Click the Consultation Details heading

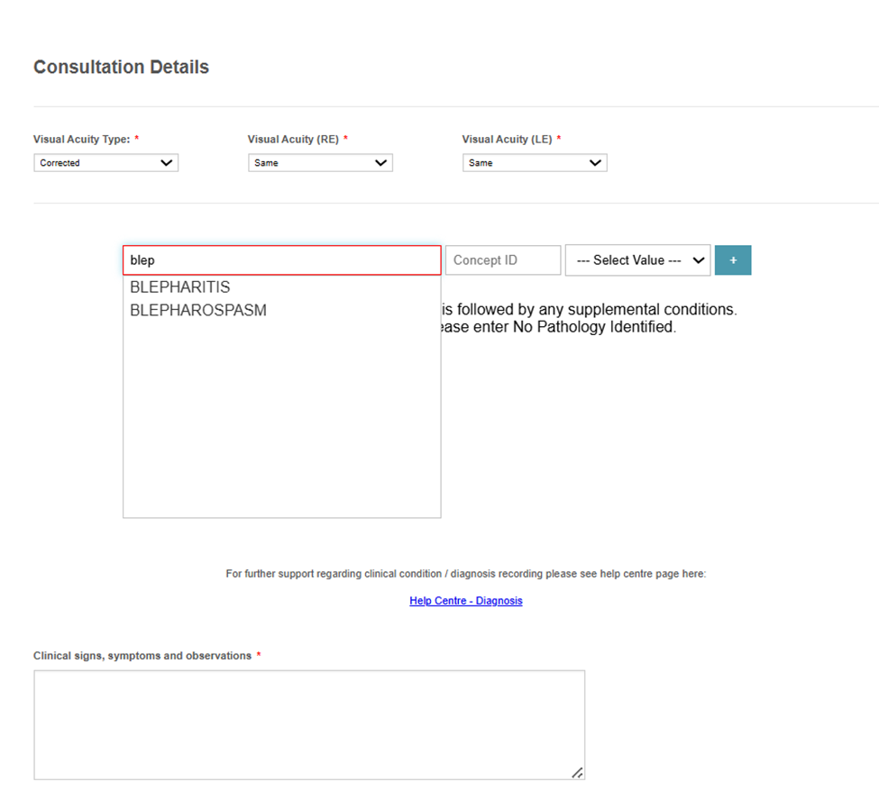(121, 67)
